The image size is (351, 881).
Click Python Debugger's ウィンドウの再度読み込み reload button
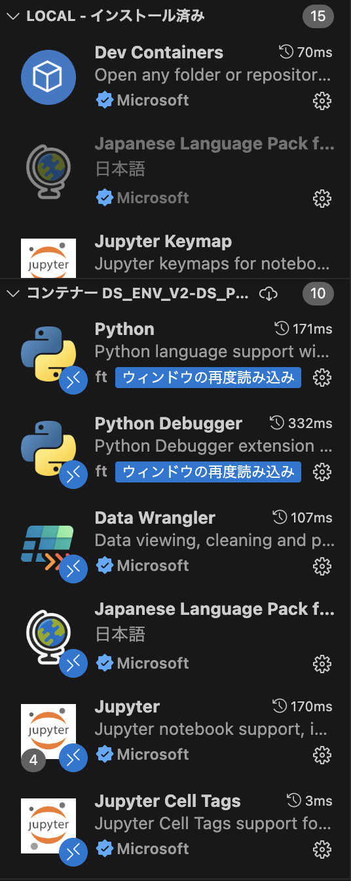tap(208, 471)
